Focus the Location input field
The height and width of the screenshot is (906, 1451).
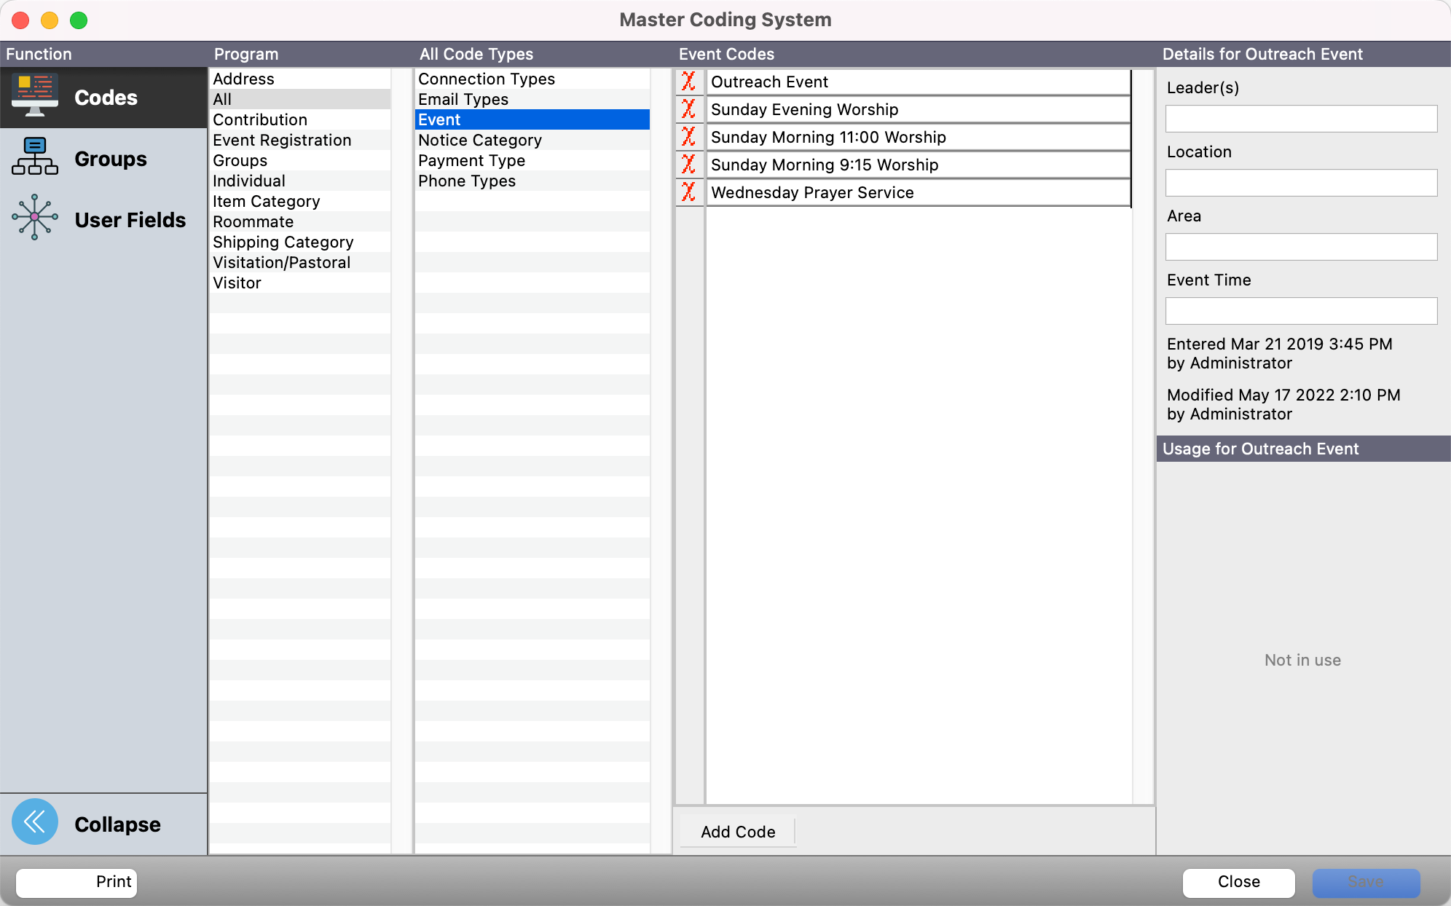click(1301, 183)
